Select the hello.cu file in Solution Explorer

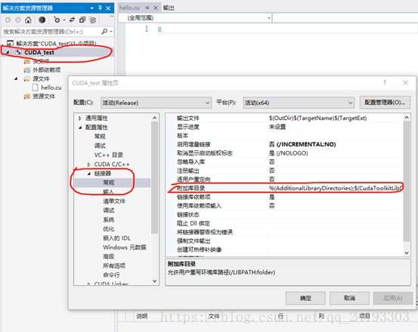click(x=51, y=88)
